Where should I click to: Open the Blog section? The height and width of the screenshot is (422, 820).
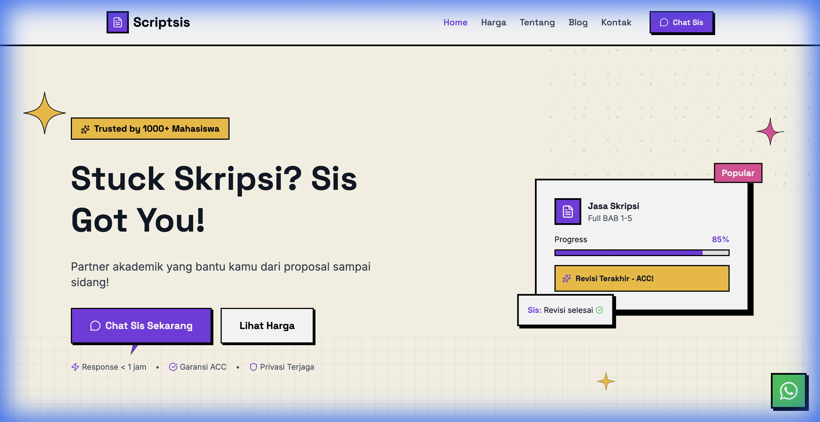tap(578, 22)
